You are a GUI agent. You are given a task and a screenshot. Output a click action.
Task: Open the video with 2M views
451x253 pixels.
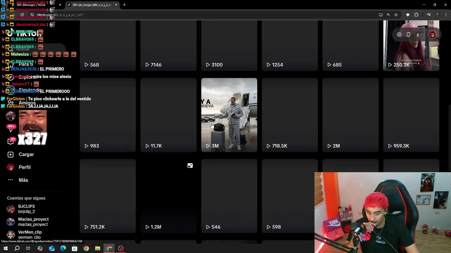coord(351,115)
